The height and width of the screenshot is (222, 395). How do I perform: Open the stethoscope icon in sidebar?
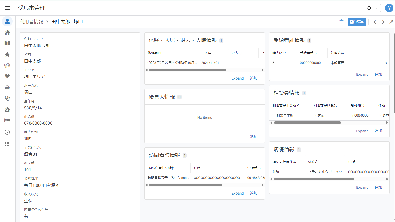coord(7,98)
